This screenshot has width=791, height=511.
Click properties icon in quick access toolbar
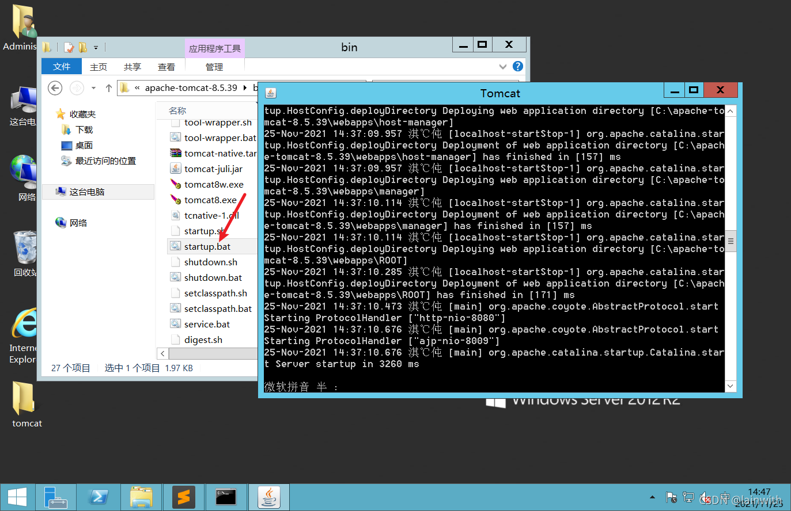(69, 47)
